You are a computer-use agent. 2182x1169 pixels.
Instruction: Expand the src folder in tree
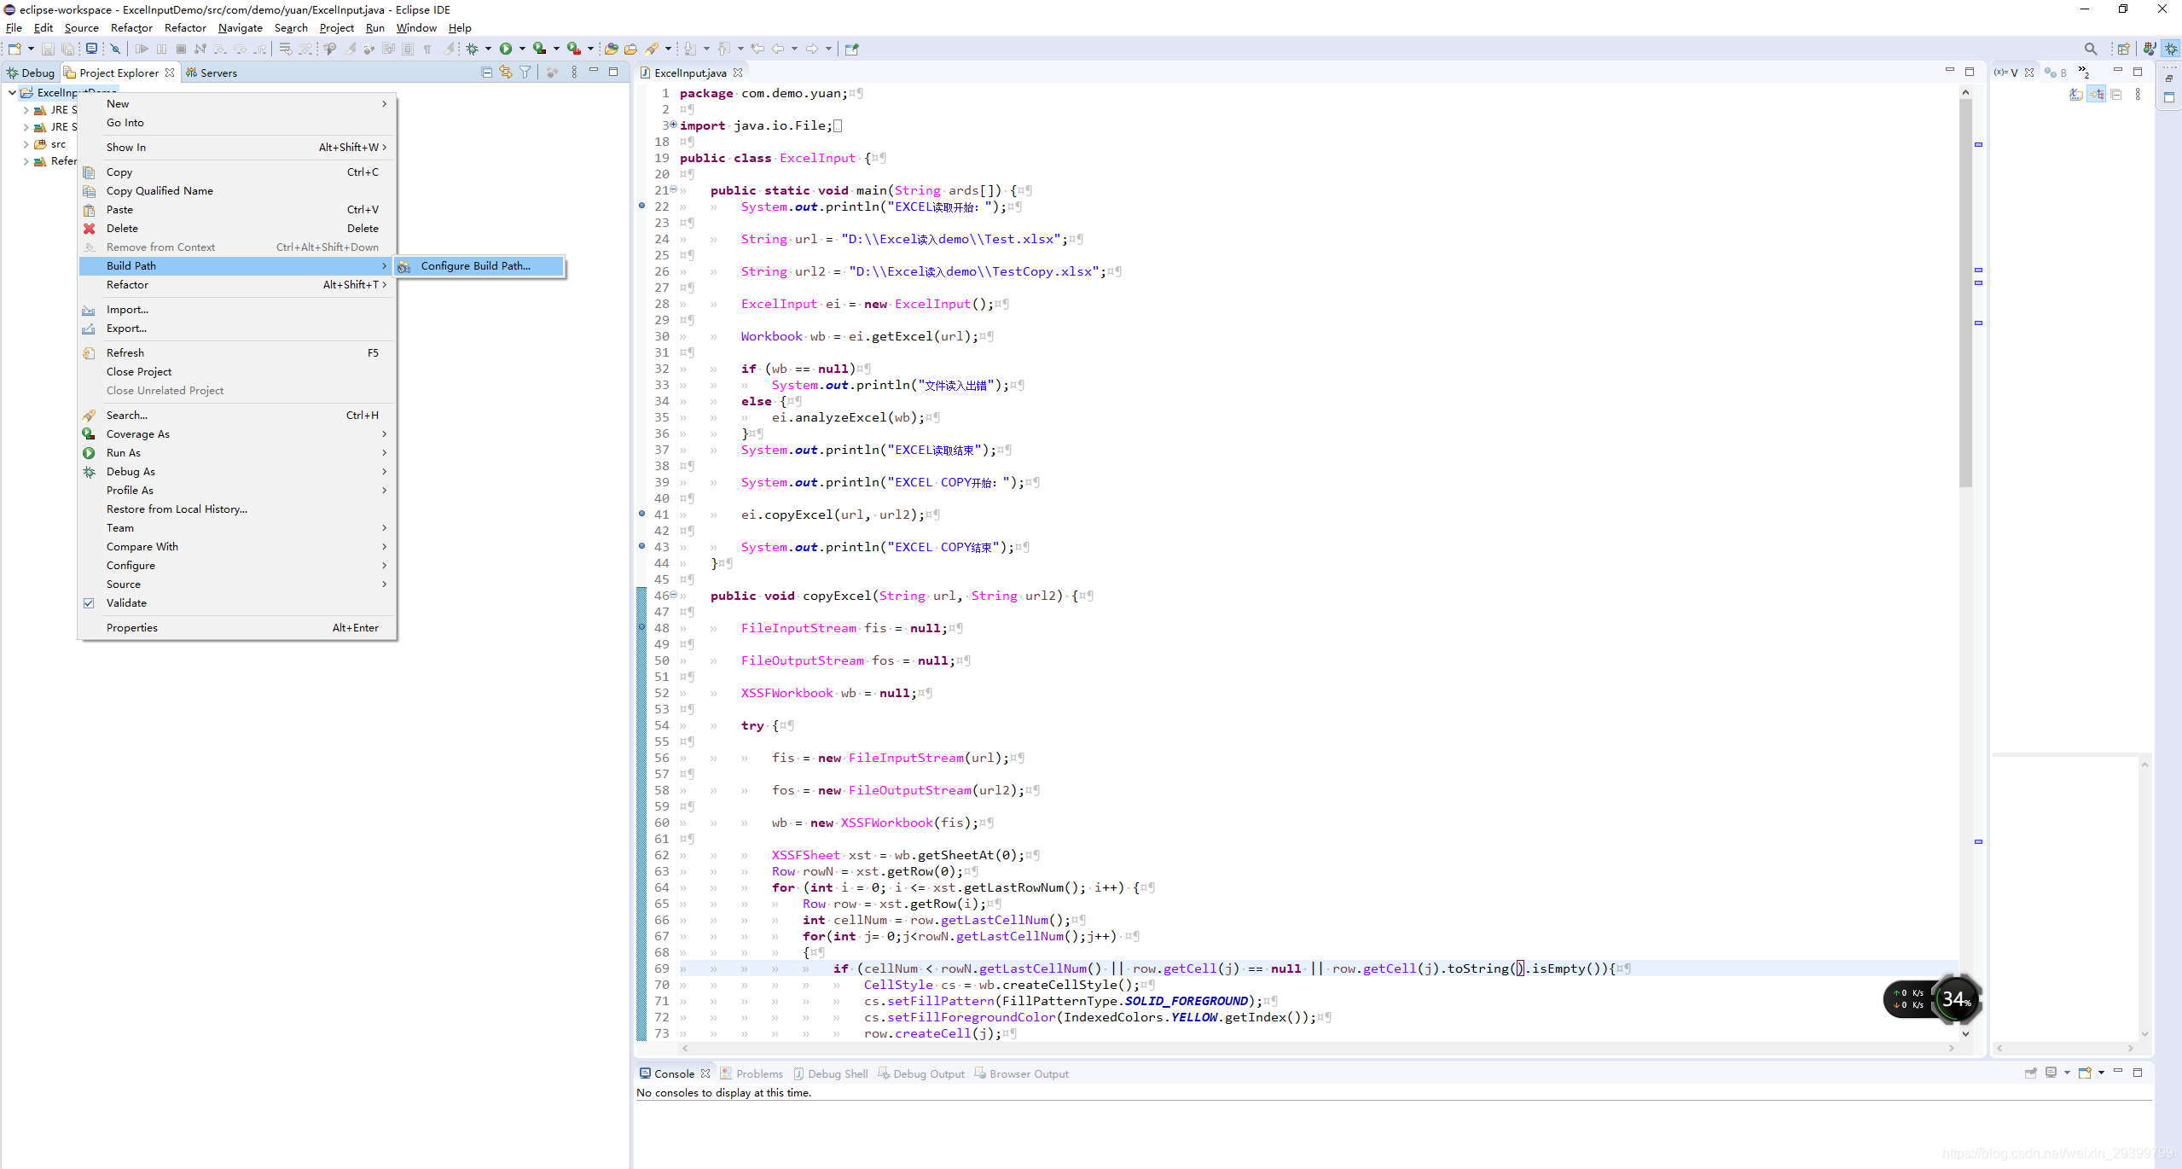[x=26, y=144]
